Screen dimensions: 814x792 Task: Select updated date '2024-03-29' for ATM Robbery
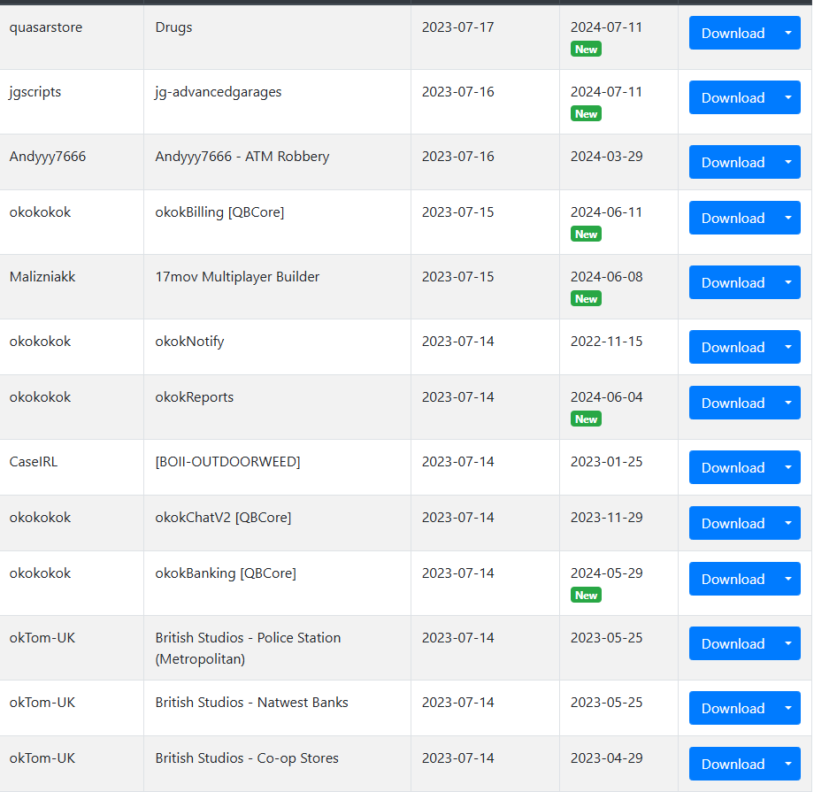606,157
